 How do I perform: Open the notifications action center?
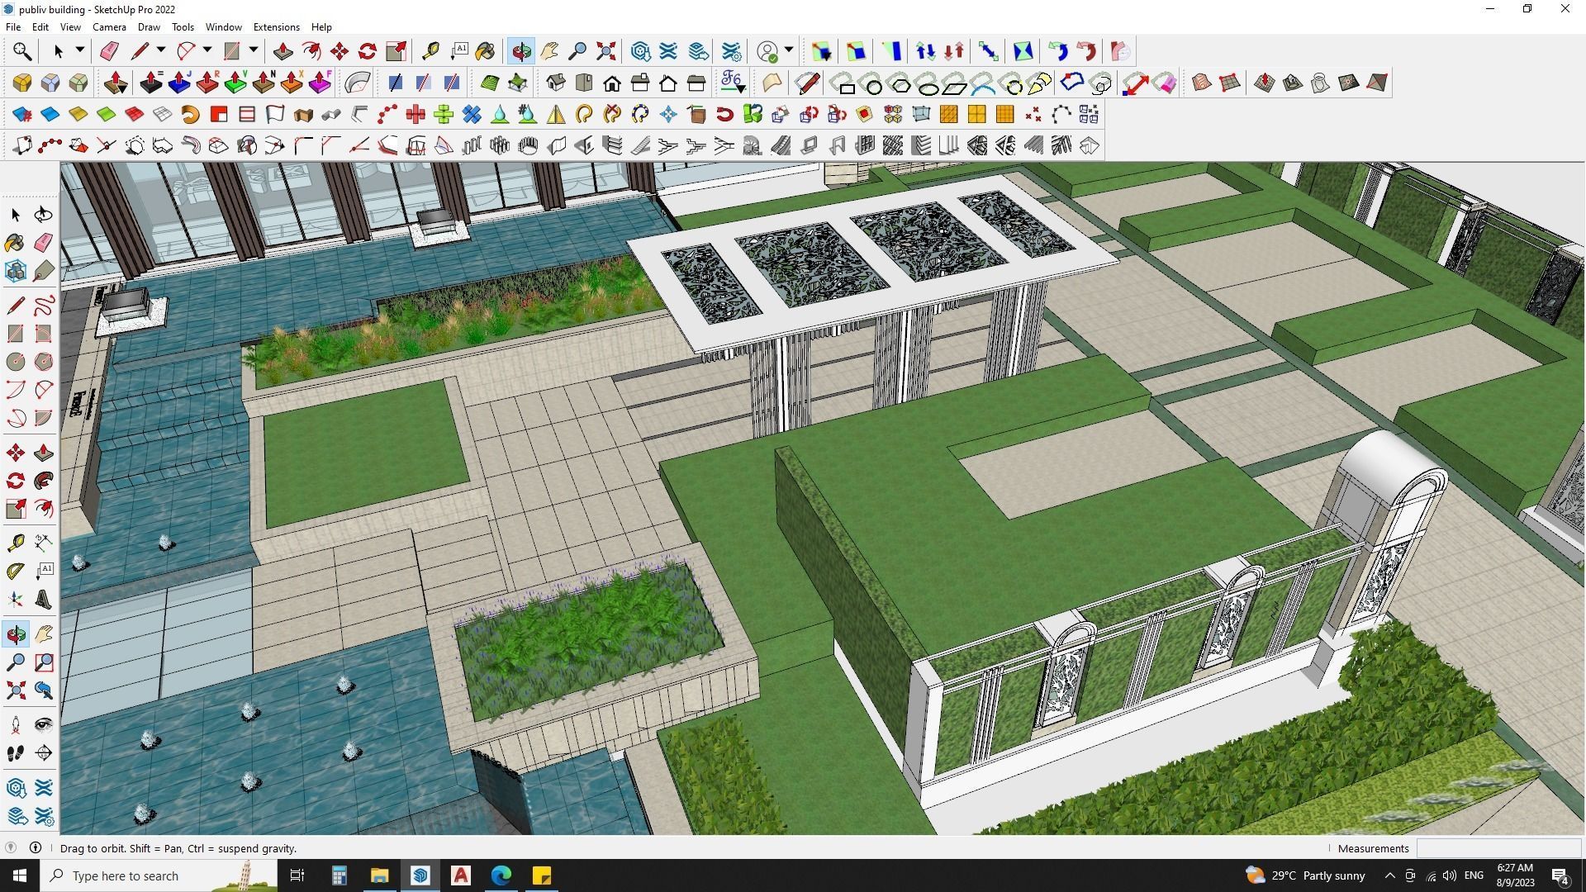click(x=1560, y=875)
